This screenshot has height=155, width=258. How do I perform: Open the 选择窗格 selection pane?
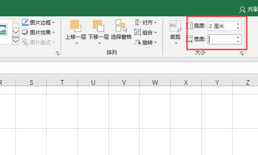121,30
